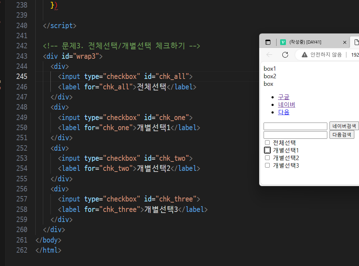Open the 다음 link
This screenshot has width=359, height=266.
(x=284, y=112)
